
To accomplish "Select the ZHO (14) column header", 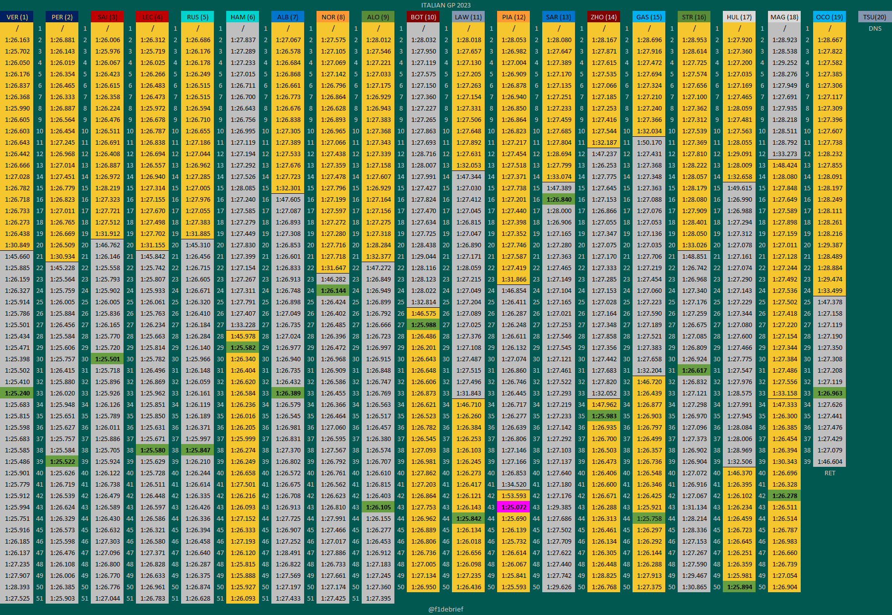I will click(x=604, y=17).
